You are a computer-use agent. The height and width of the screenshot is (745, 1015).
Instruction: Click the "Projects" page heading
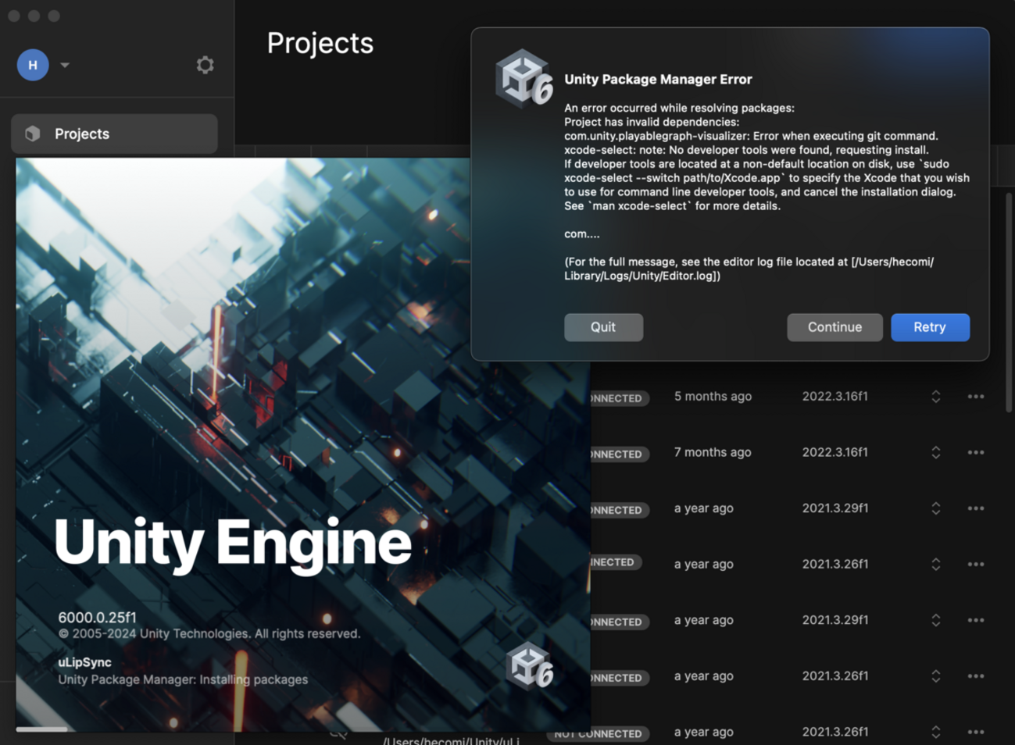point(320,44)
